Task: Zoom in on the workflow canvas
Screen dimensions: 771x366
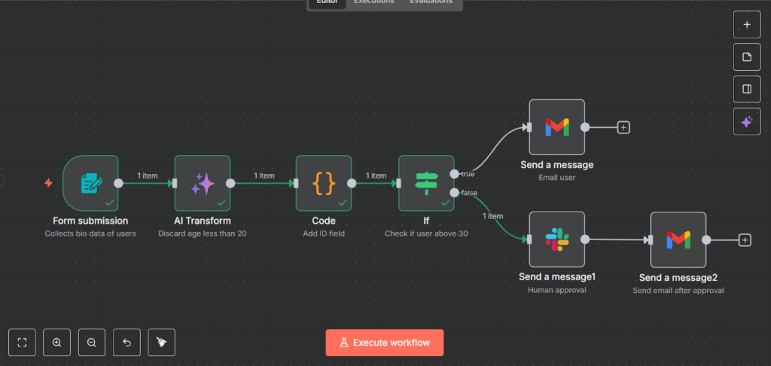Action: tap(57, 343)
